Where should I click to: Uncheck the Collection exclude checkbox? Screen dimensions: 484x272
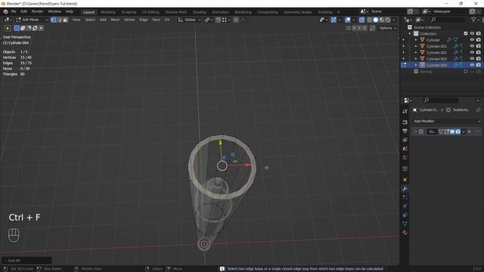pos(466,33)
